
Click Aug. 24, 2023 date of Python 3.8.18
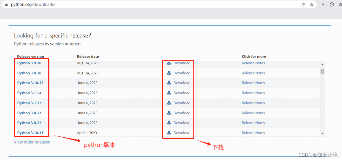tap(88, 73)
